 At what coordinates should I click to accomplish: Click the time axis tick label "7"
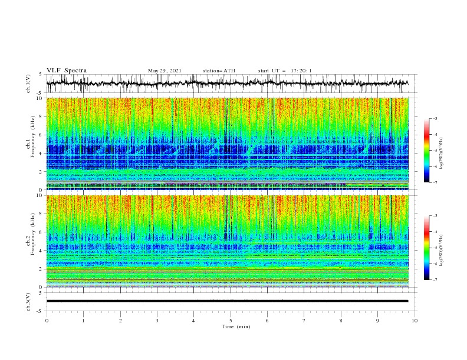pos(304,321)
